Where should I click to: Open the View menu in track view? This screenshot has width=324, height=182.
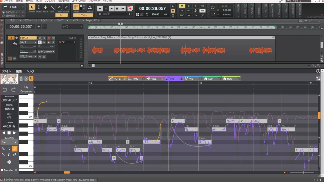pyautogui.click(x=14, y=21)
